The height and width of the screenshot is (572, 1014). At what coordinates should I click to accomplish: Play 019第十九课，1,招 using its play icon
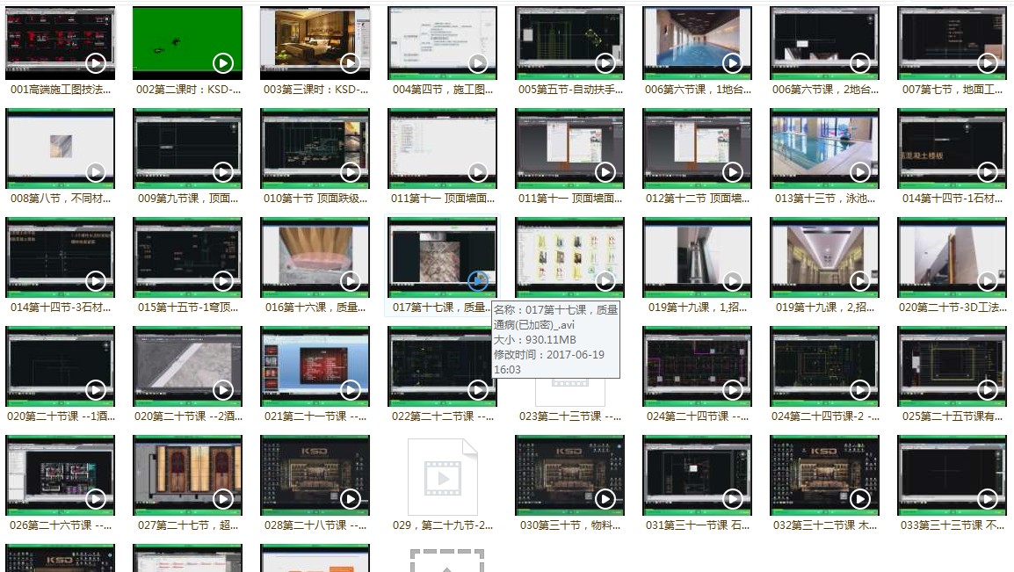pos(733,281)
